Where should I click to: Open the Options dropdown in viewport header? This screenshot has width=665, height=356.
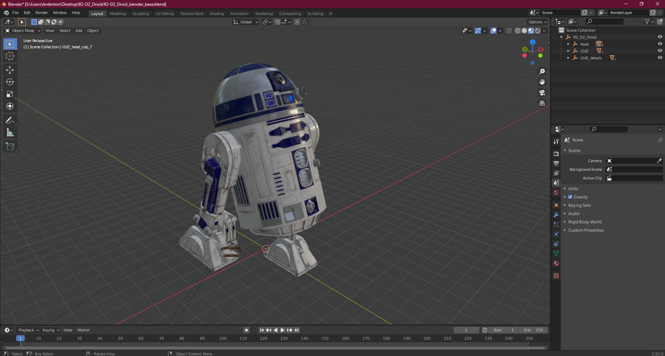pyautogui.click(x=538, y=22)
